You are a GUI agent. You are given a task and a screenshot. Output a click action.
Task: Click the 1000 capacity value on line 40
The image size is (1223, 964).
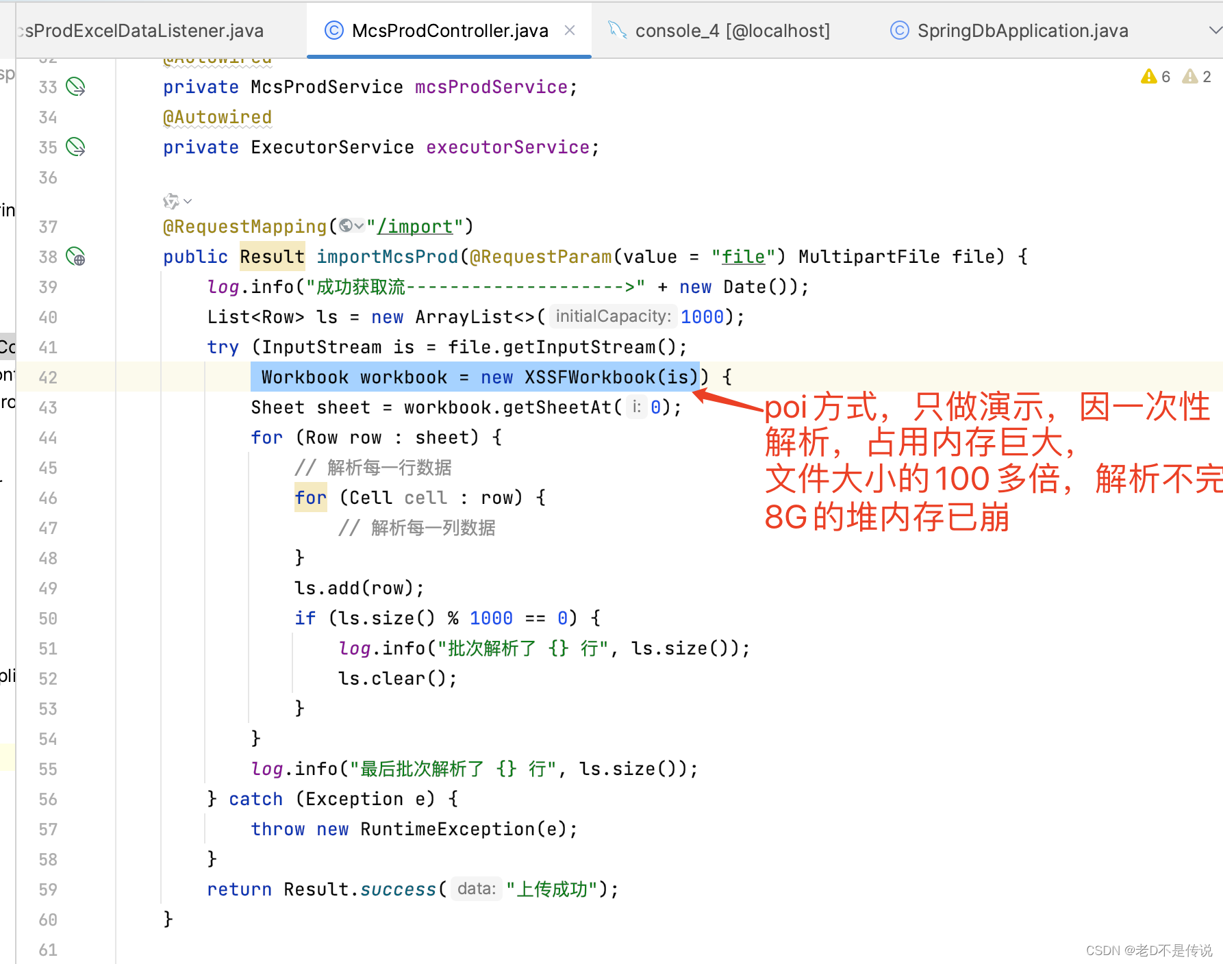pyautogui.click(x=702, y=317)
